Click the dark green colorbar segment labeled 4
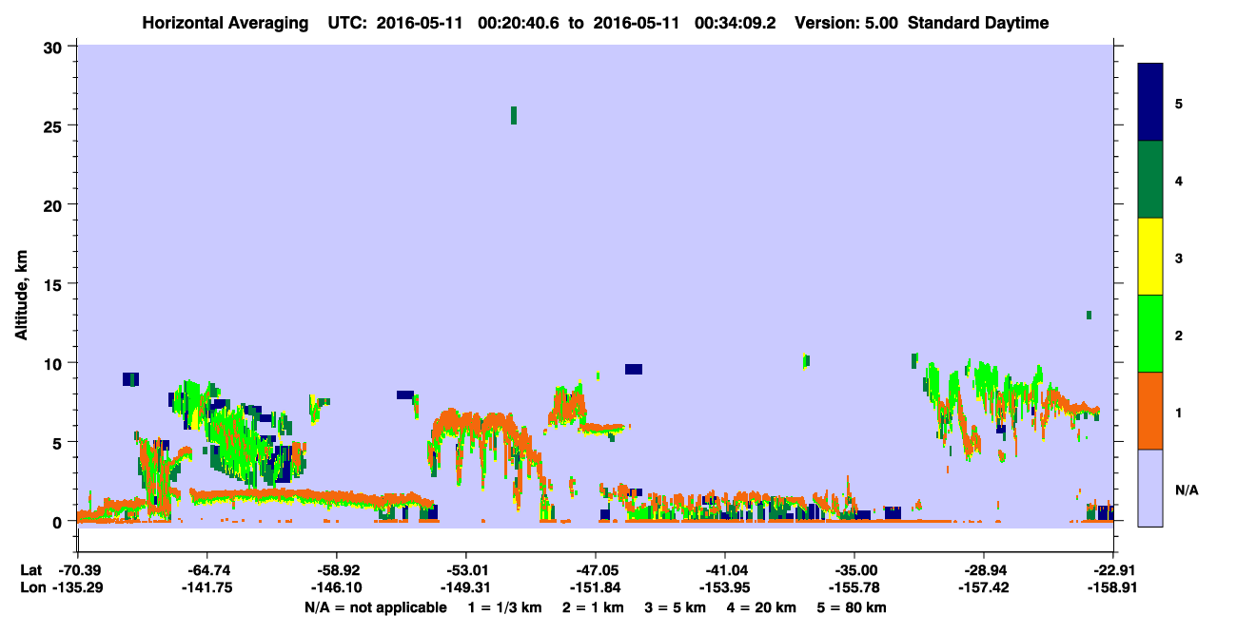Screen dimensions: 1237x634 pyautogui.click(x=1150, y=180)
